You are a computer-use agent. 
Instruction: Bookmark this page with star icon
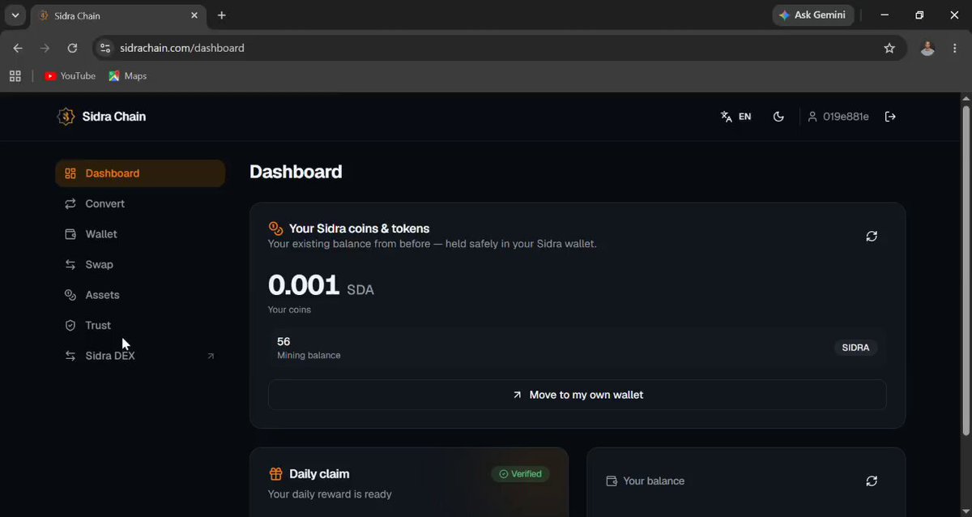[889, 48]
